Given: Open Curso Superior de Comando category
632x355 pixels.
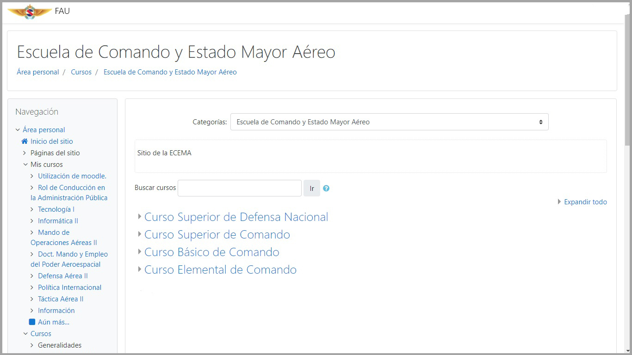Looking at the screenshot, I should click(217, 234).
